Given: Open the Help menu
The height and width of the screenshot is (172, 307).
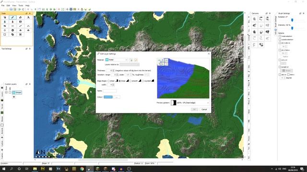Looking at the screenshot, I should point(27,5).
